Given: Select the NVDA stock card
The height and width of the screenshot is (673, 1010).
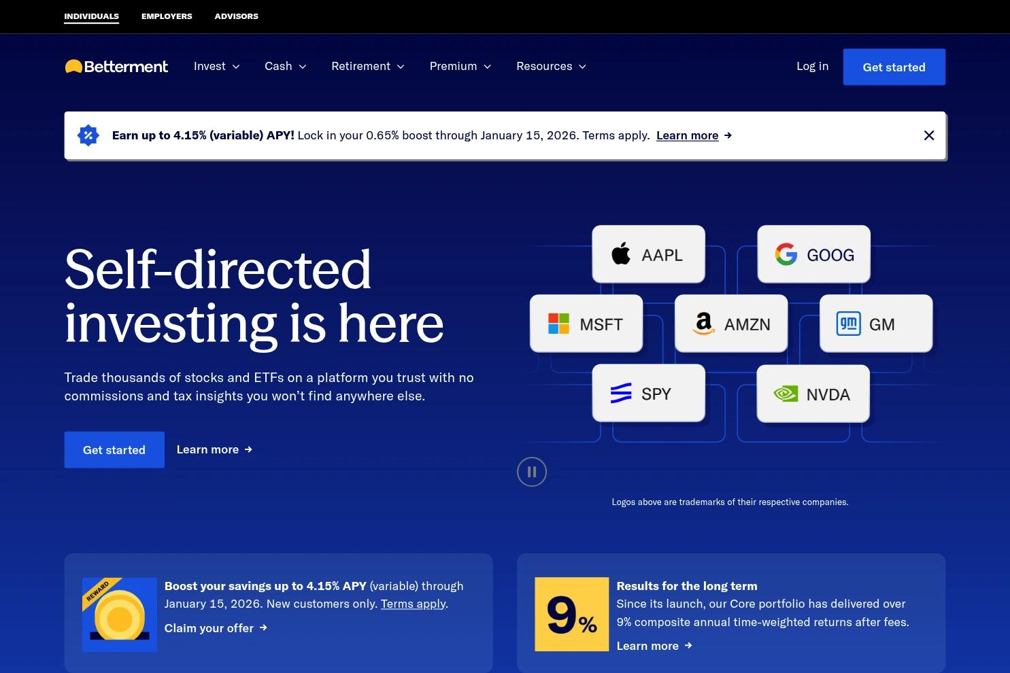Looking at the screenshot, I should coord(813,394).
